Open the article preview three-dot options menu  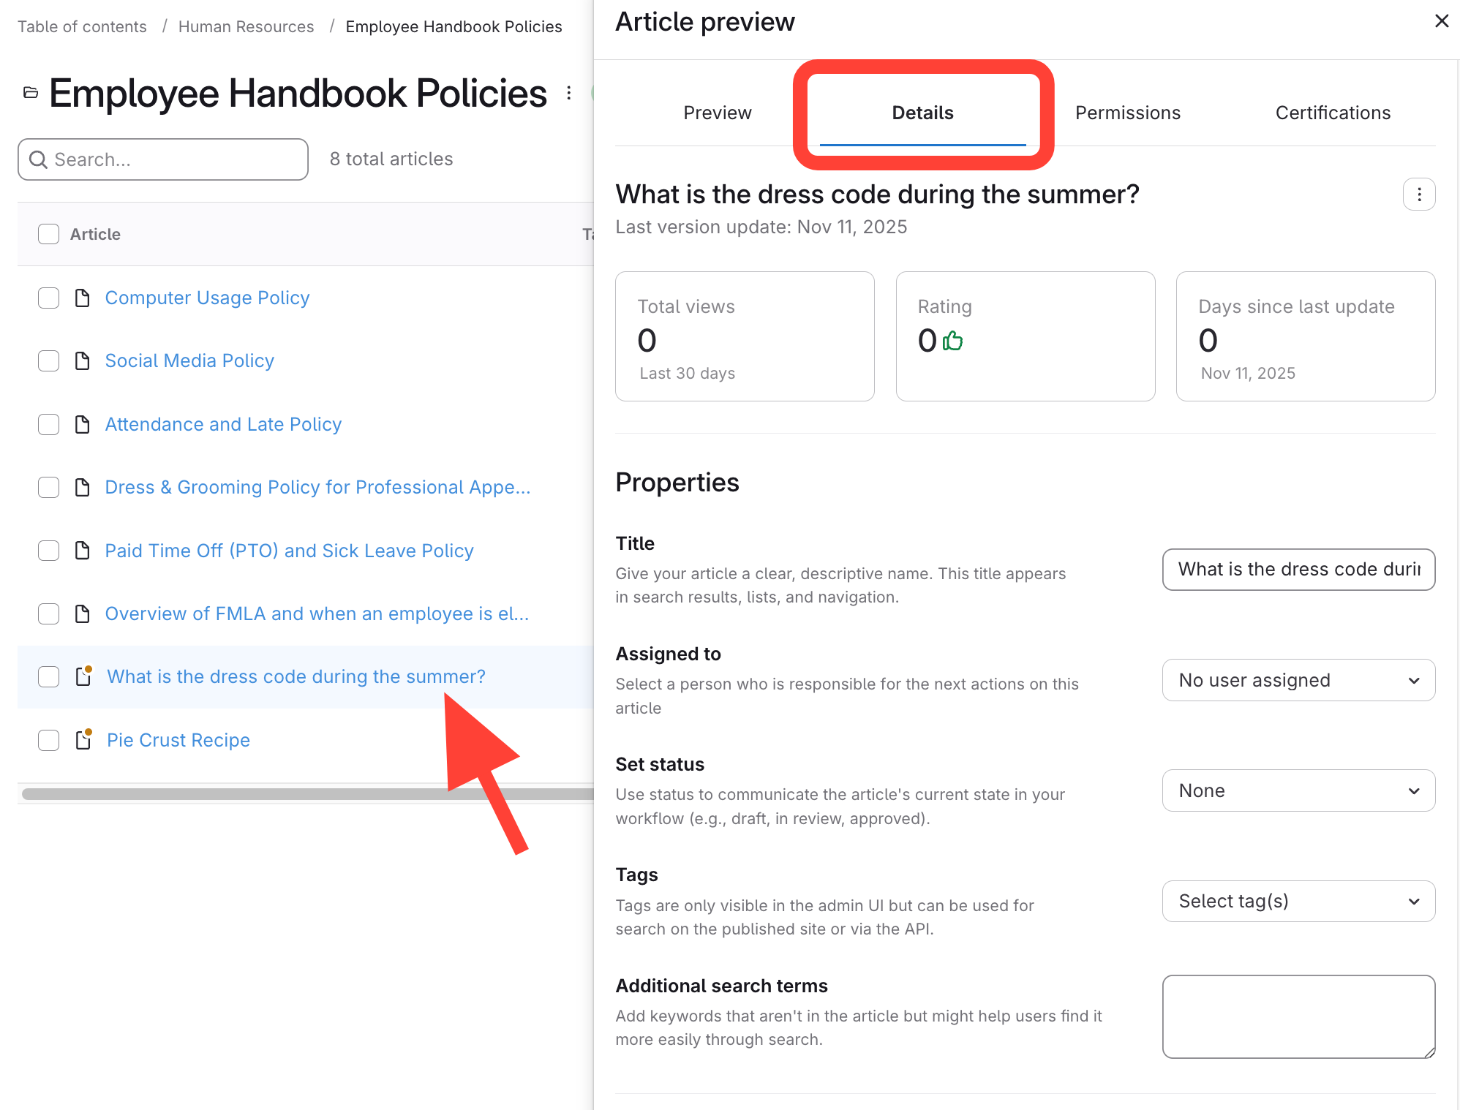[1419, 195]
